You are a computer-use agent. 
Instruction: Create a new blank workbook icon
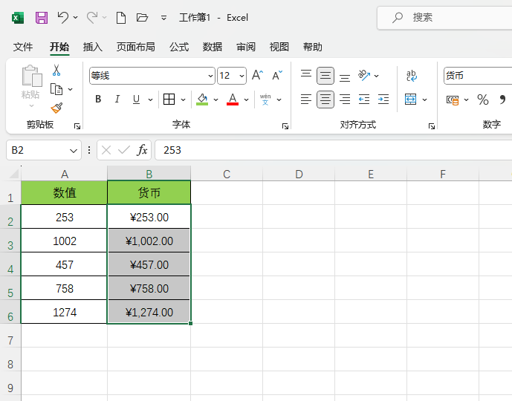[x=121, y=18]
